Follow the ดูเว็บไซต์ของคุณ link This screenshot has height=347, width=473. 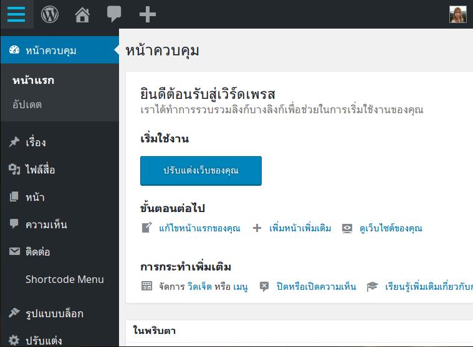pos(391,228)
